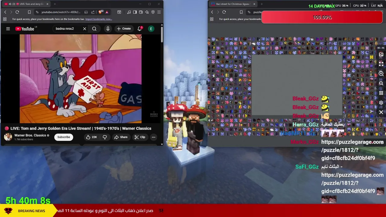Open Brave Rewards triangle icon
Viewport: 386px width, 217px height.
pos(107,12)
